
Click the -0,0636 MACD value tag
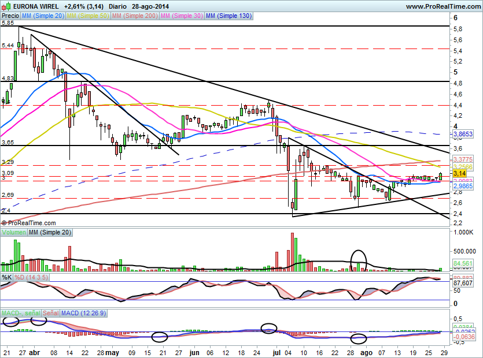point(464,337)
